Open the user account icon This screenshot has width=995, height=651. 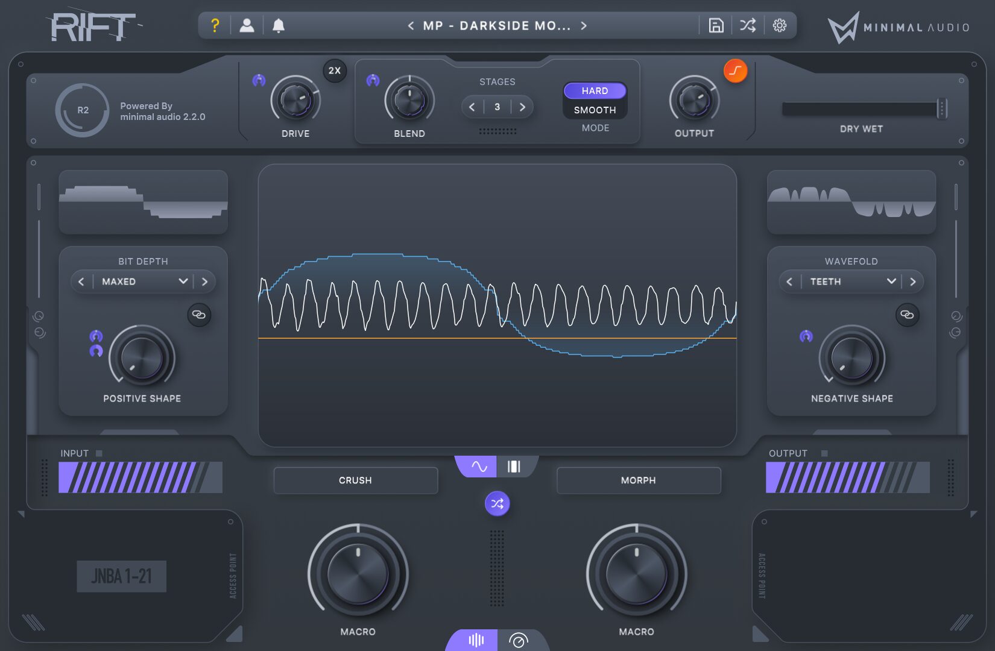click(x=247, y=25)
